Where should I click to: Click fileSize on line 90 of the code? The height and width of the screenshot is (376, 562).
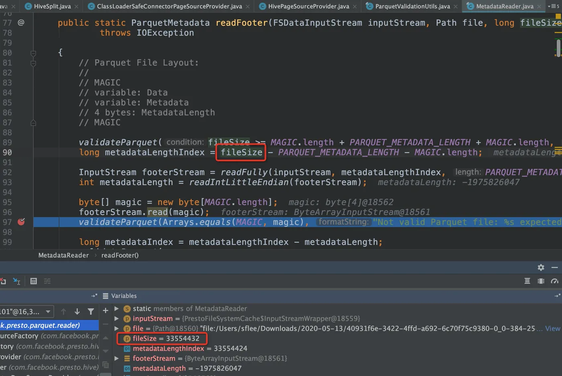tap(241, 152)
